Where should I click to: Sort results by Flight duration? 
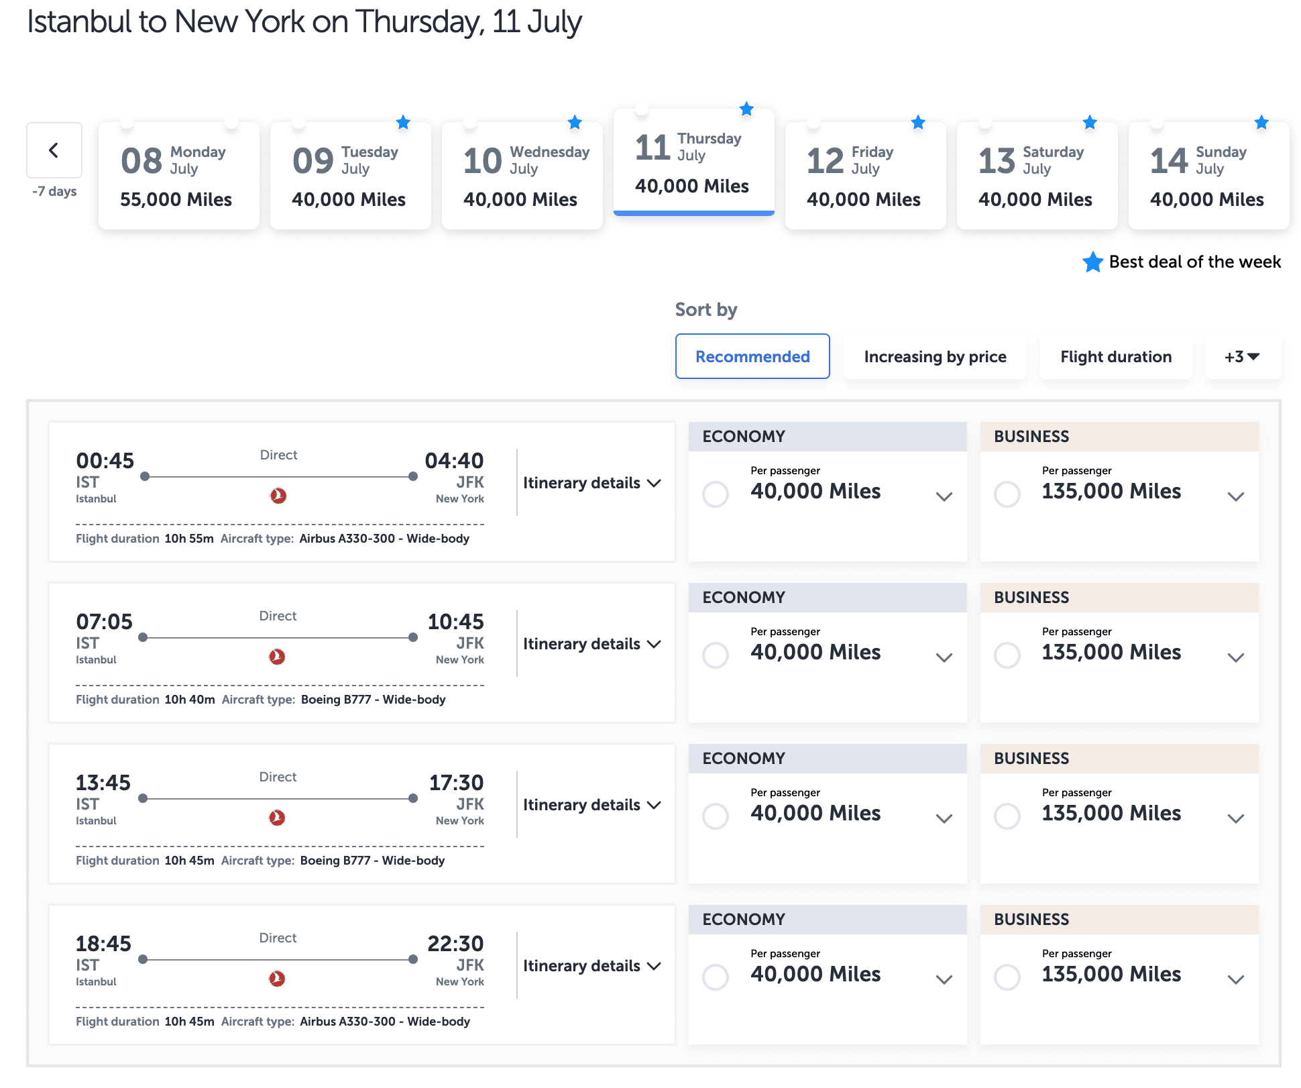(x=1116, y=357)
